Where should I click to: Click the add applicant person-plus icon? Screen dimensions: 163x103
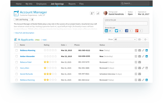pyautogui.click(x=92, y=13)
